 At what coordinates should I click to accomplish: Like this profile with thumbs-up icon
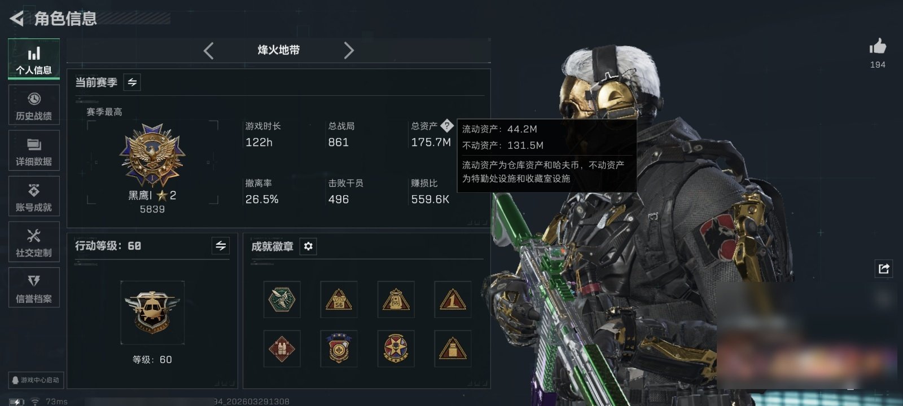[x=878, y=47]
